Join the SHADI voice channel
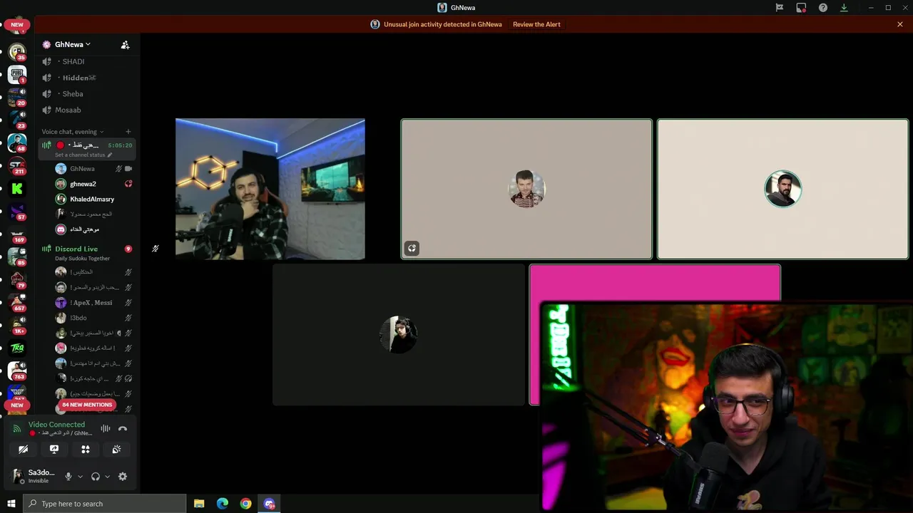The width and height of the screenshot is (913, 513). [x=88, y=61]
